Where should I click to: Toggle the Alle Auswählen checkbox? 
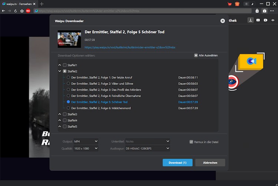[x=196, y=56]
